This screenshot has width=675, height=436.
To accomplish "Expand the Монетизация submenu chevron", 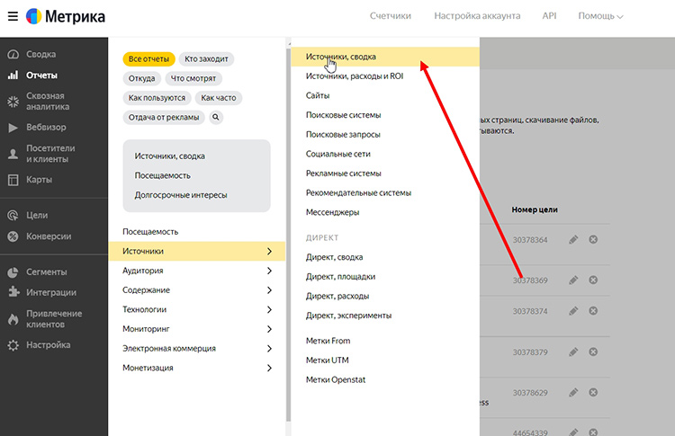I will (269, 368).
